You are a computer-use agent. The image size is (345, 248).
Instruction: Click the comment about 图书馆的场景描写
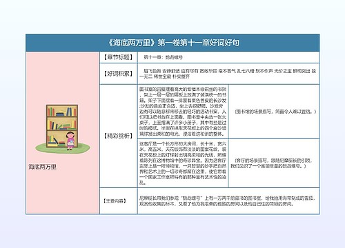[x=275, y=112]
